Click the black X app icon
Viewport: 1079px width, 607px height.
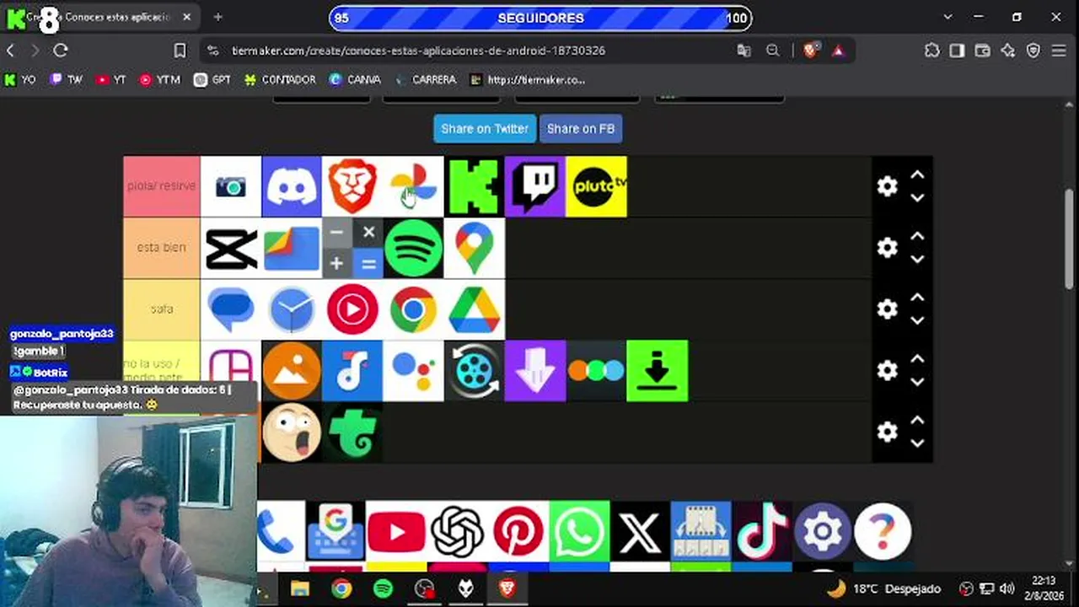click(640, 531)
